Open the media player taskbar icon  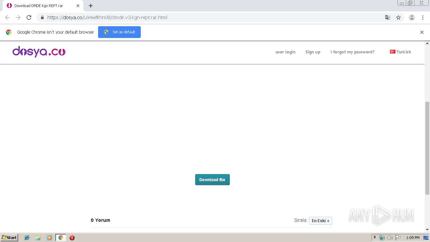[49, 238]
